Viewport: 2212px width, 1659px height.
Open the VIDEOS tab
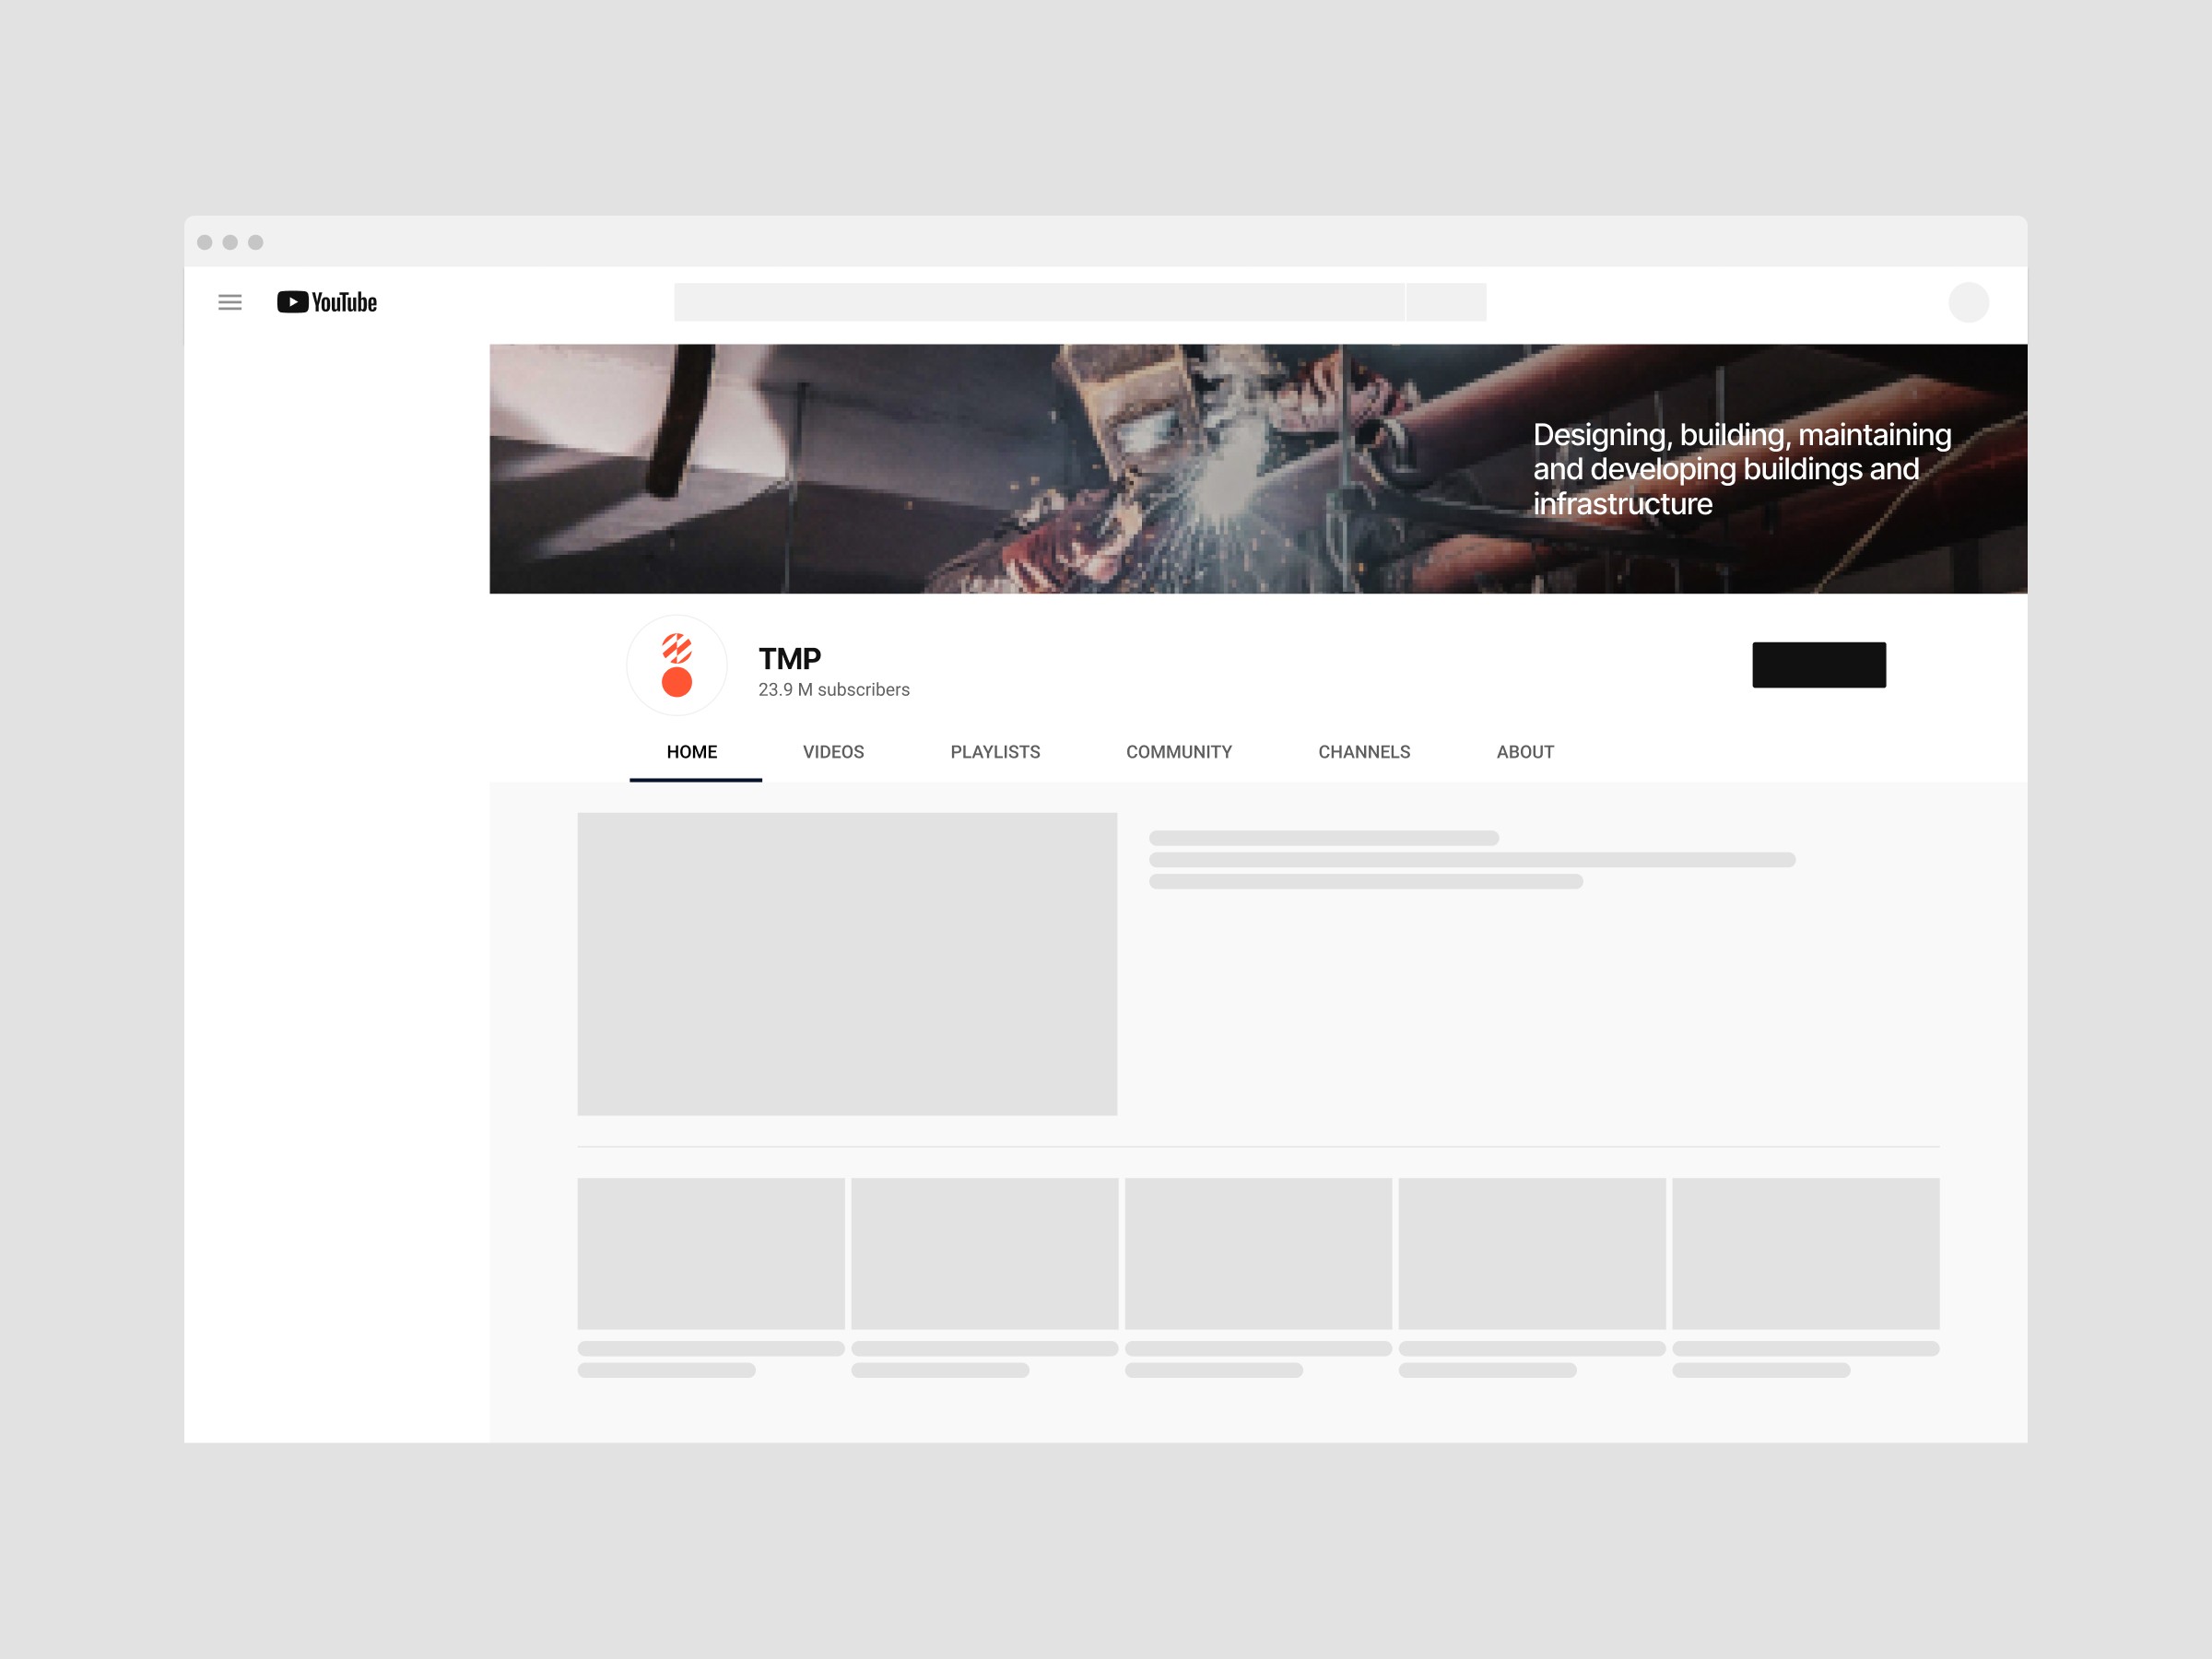[833, 752]
